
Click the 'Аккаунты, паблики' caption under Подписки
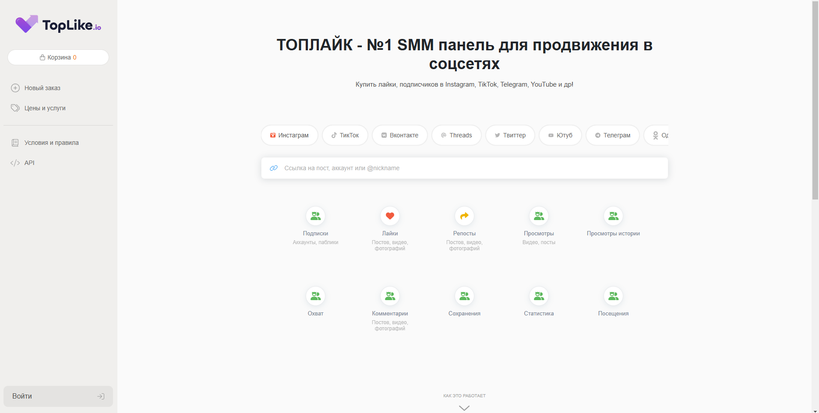pos(316,242)
